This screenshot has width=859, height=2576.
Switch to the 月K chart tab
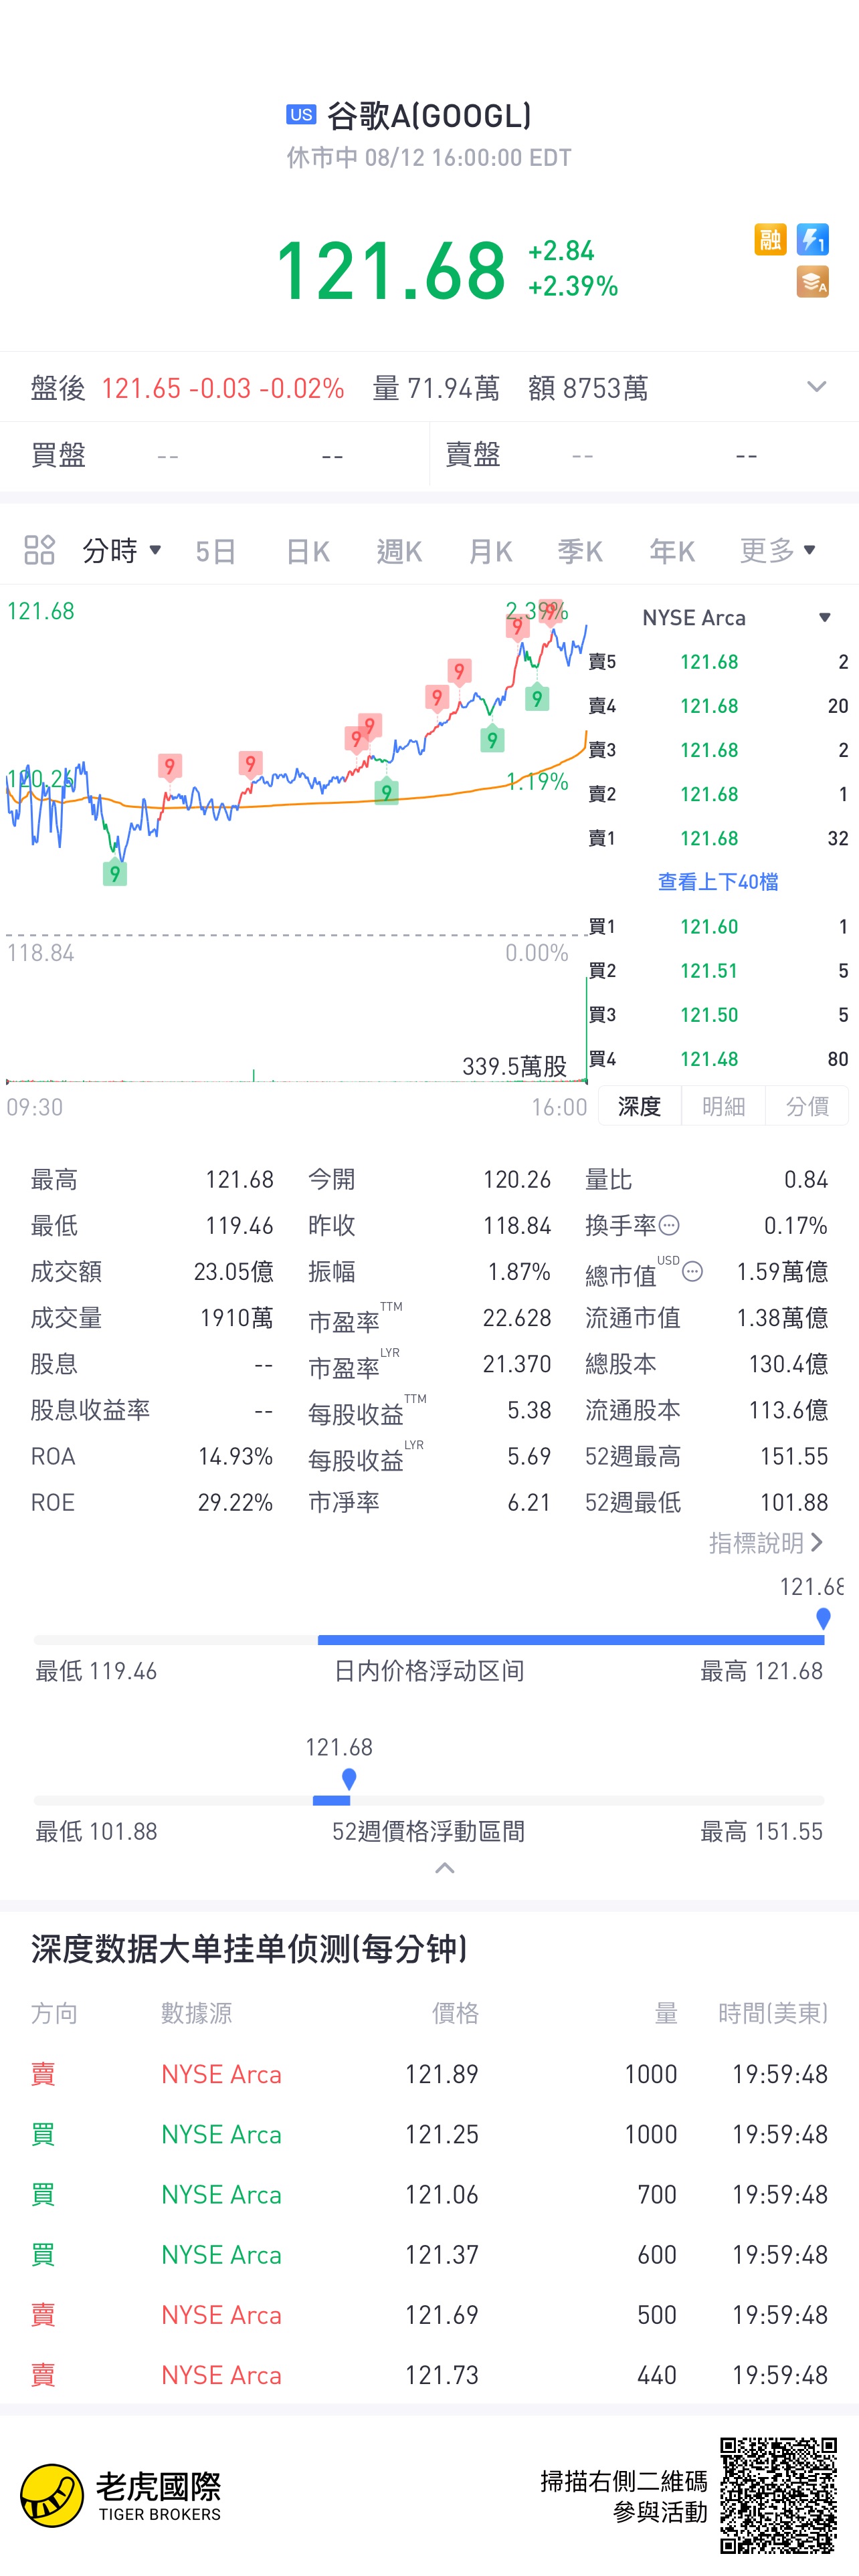pyautogui.click(x=490, y=551)
